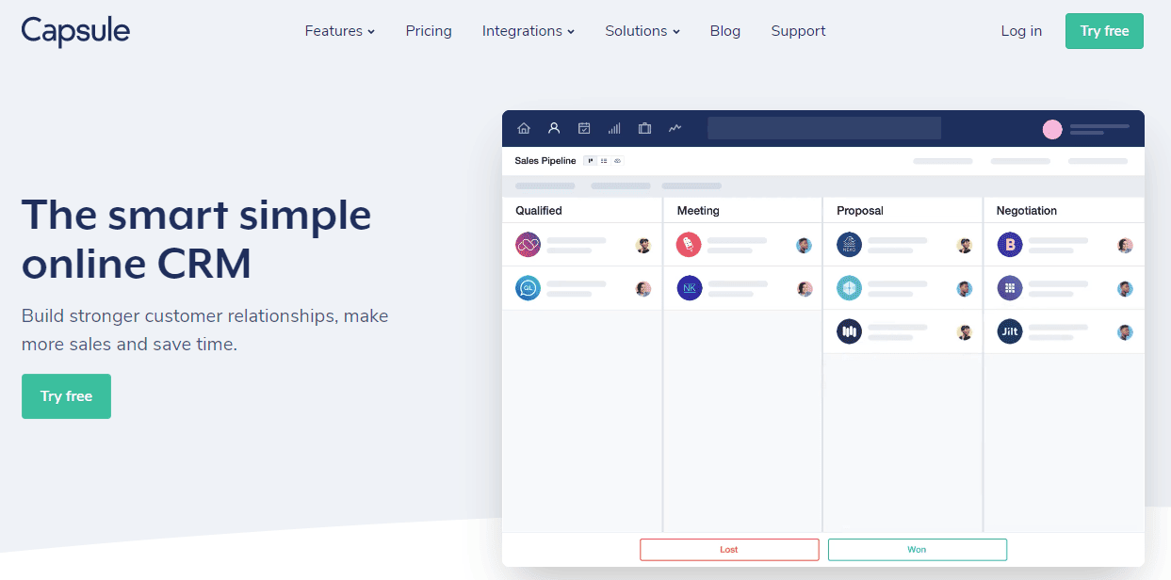Screen dimensions: 1171x580
Task: Toggle the eye visibility view option
Action: tap(617, 161)
